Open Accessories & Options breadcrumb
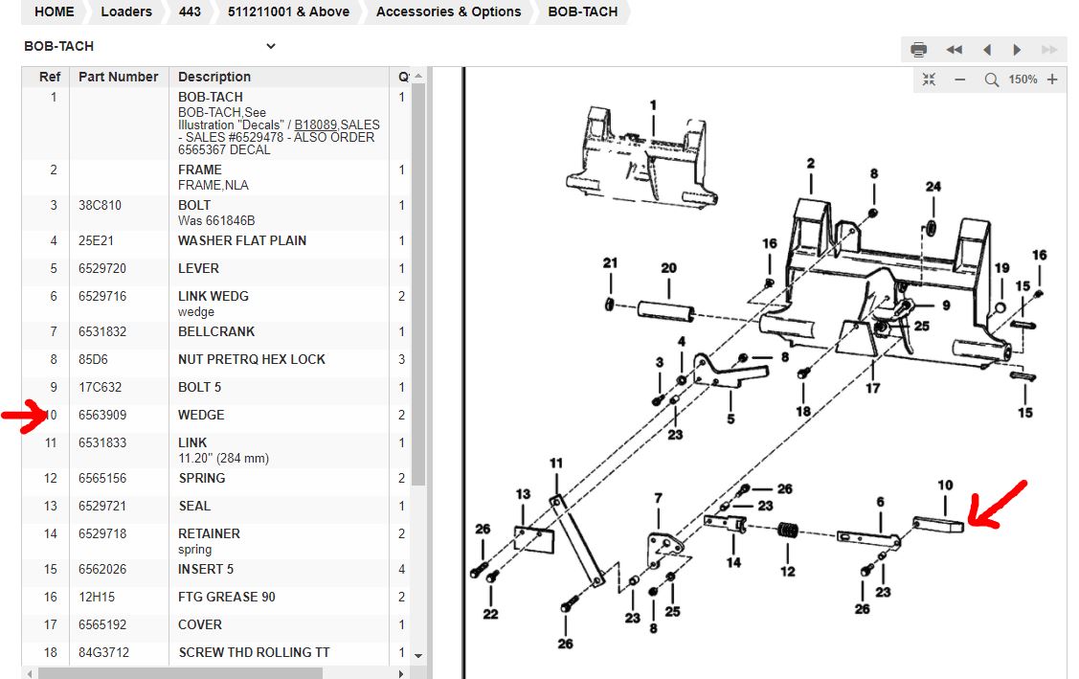 click(449, 11)
